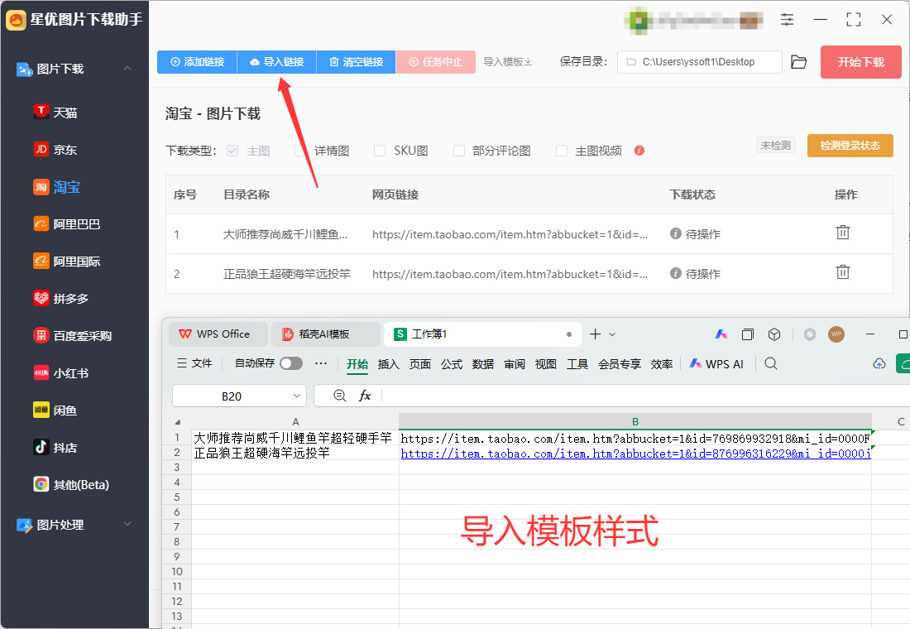Toggle 自动保存 switch in WPS

(x=291, y=363)
